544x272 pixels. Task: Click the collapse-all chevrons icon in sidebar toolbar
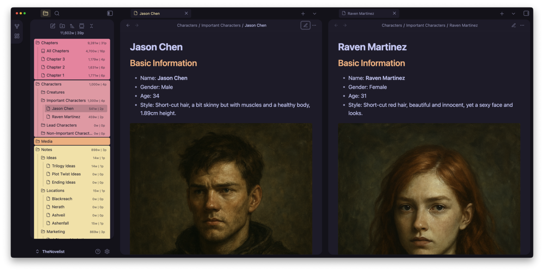(91, 26)
